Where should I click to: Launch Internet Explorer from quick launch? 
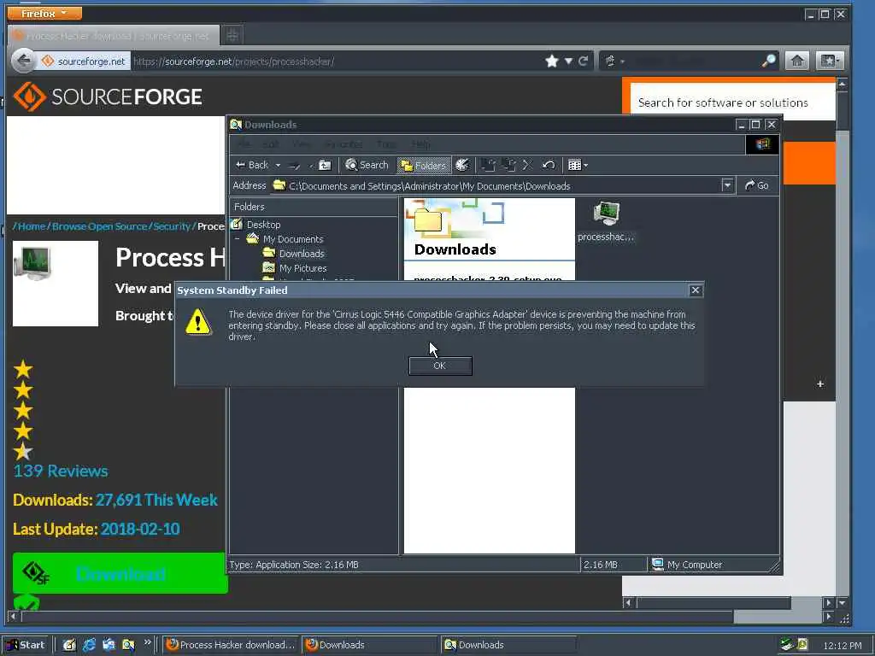(x=89, y=645)
